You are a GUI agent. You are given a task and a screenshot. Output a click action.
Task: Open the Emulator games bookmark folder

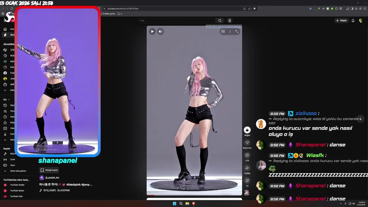tap(108, 14)
